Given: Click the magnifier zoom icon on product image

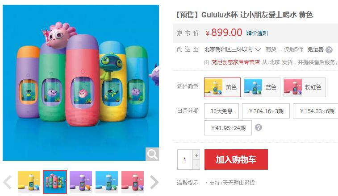Looking at the screenshot, I should 152,154.
